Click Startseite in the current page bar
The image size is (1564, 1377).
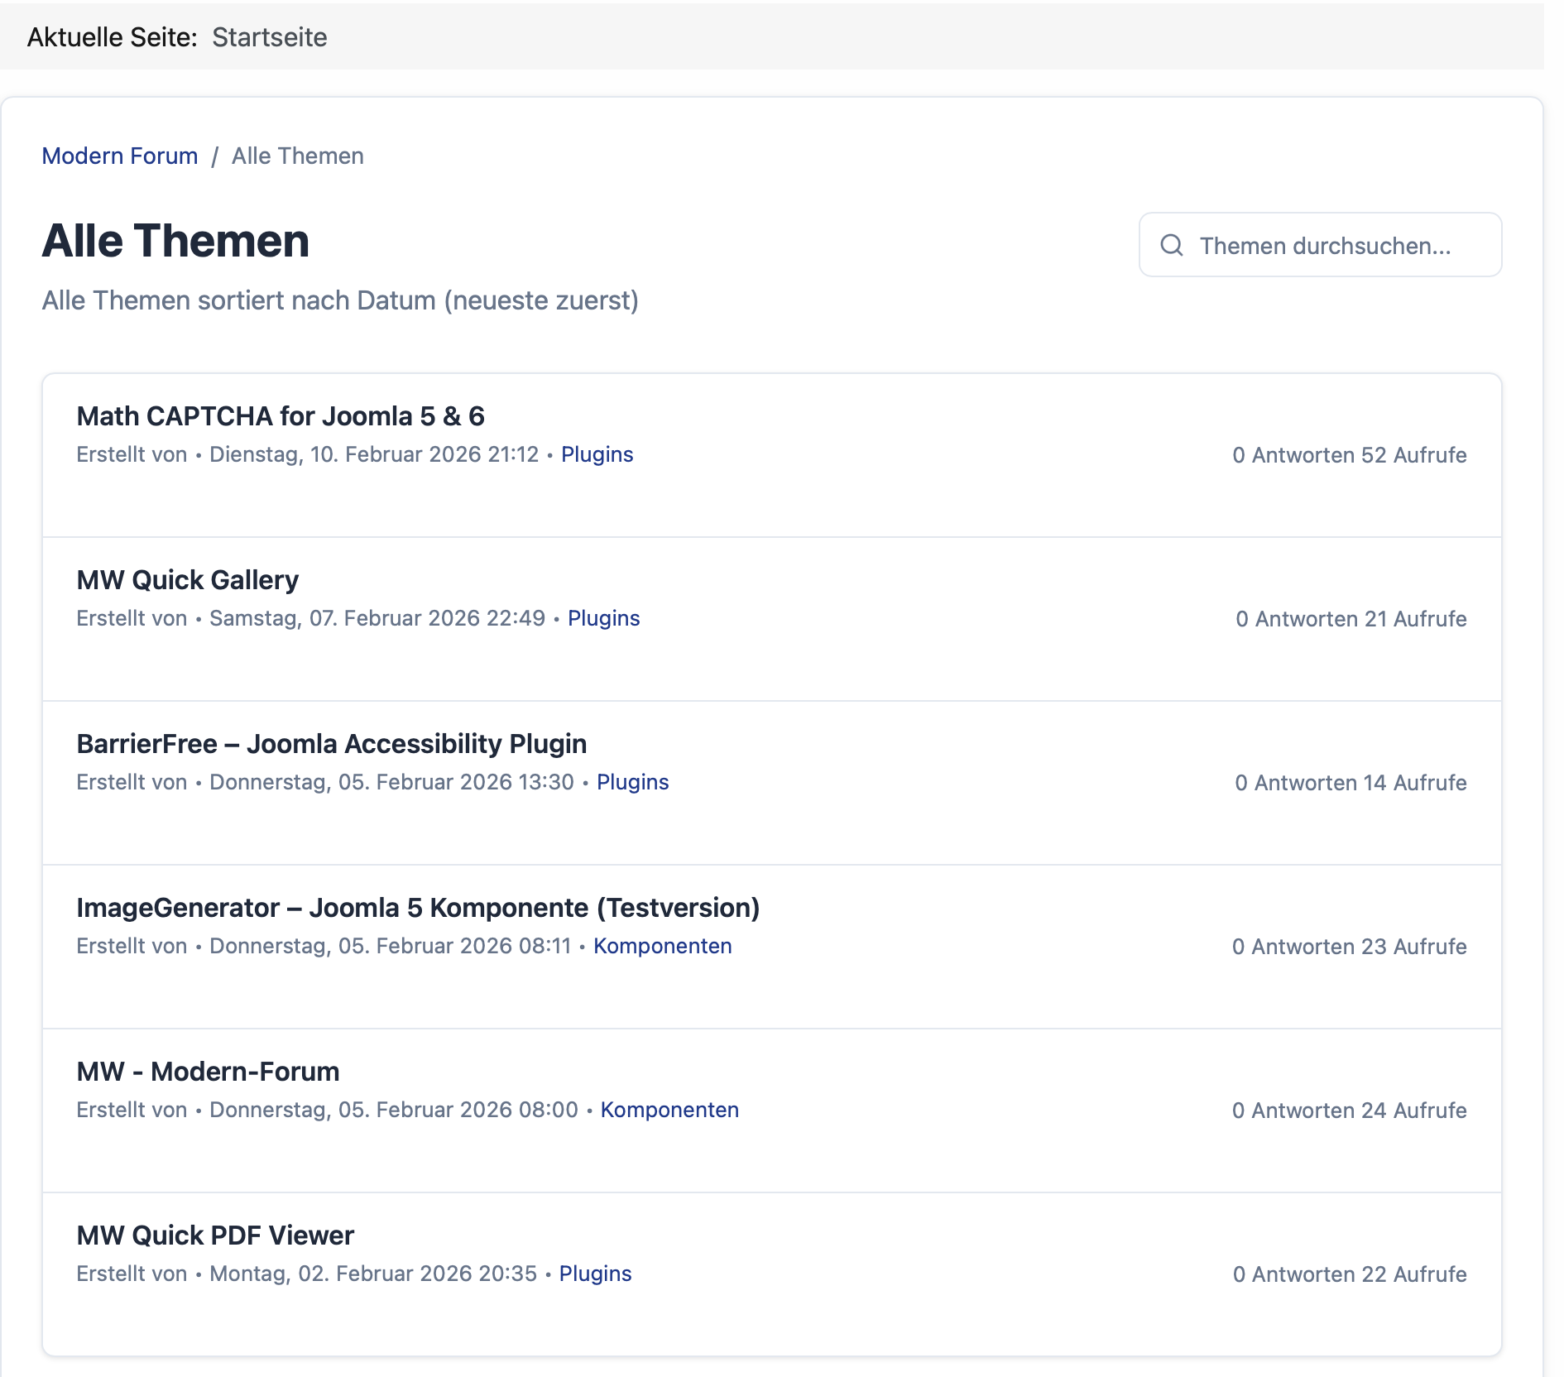[269, 37]
